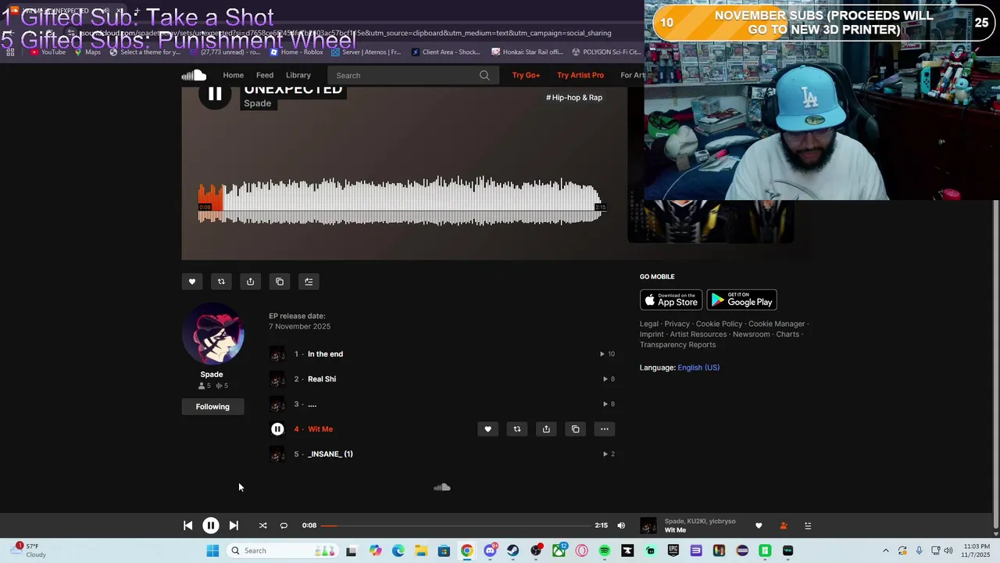
Task: Open the Try Go+ link
Action: pyautogui.click(x=526, y=75)
